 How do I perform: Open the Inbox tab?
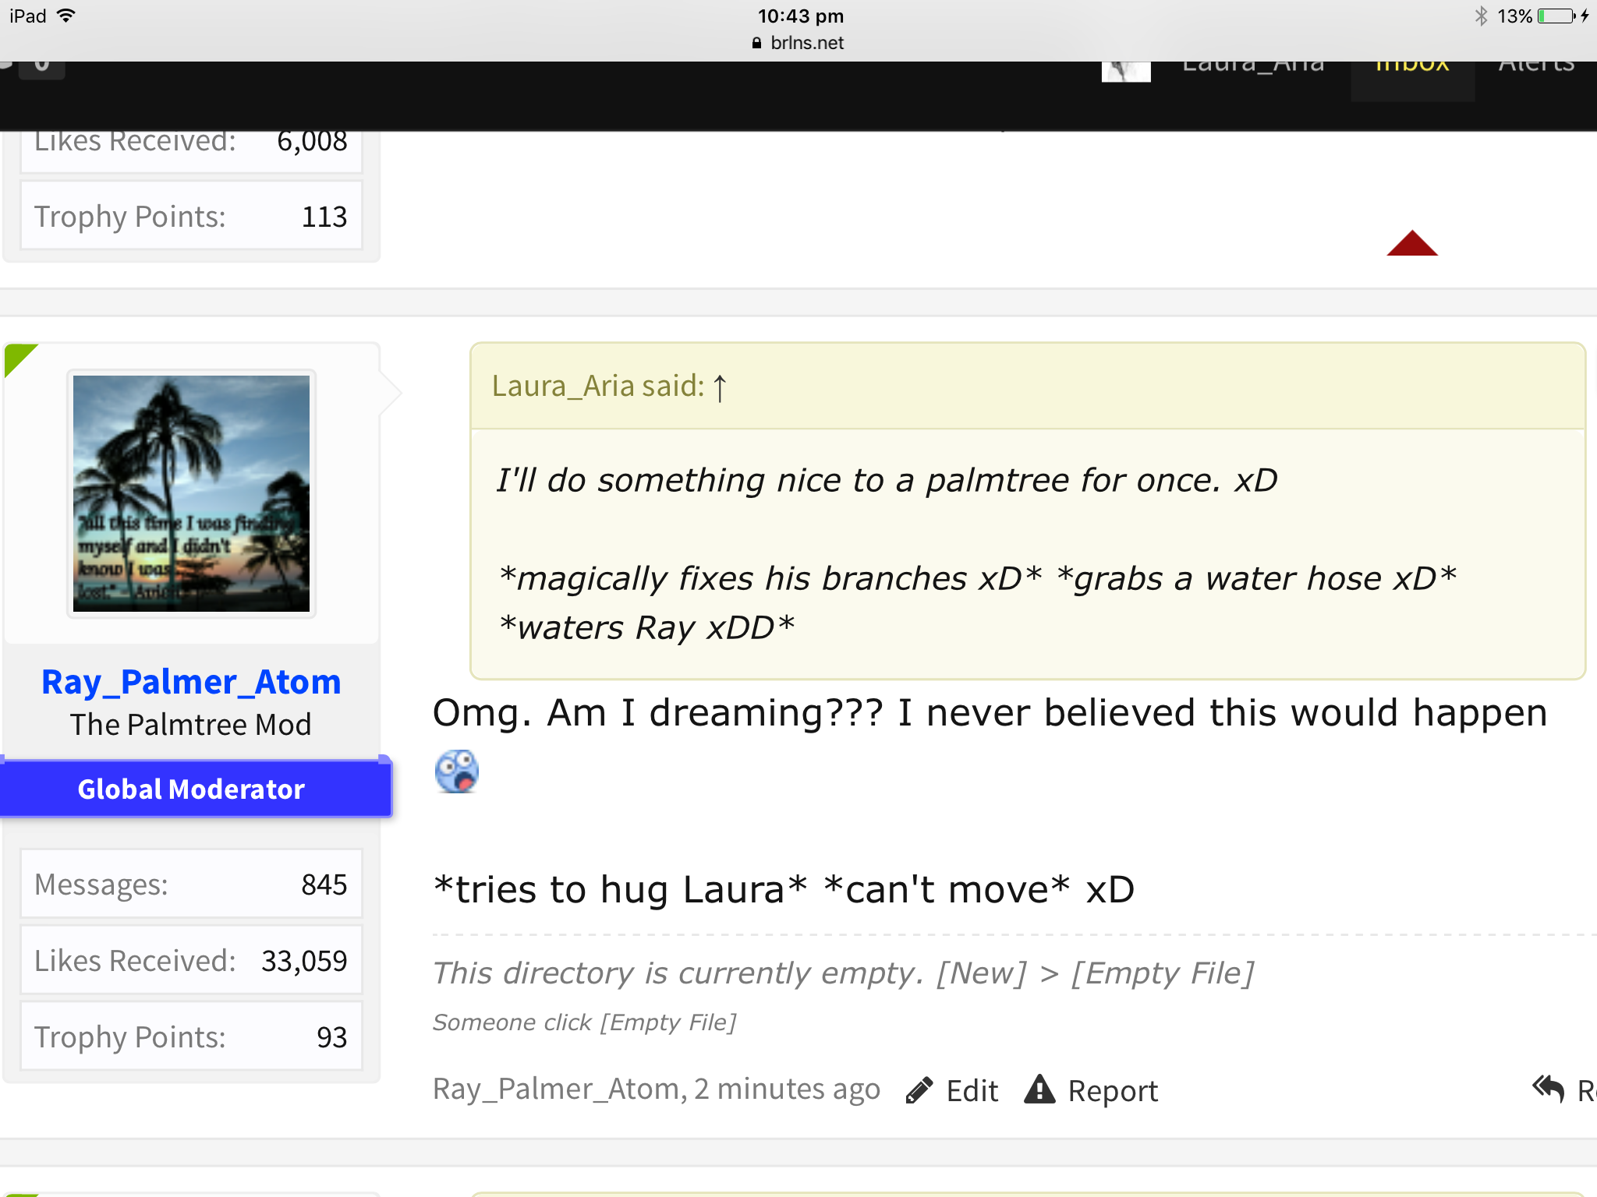pos(1412,69)
